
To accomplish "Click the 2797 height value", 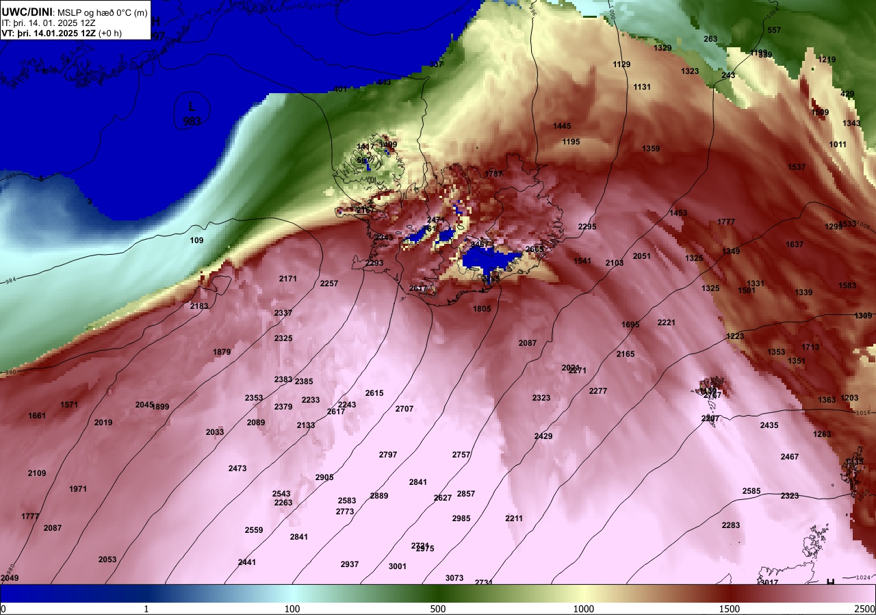I will (x=388, y=455).
